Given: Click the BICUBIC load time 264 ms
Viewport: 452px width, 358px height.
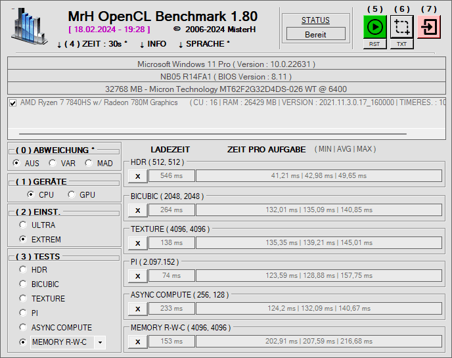Looking at the screenshot, I should pos(171,210).
